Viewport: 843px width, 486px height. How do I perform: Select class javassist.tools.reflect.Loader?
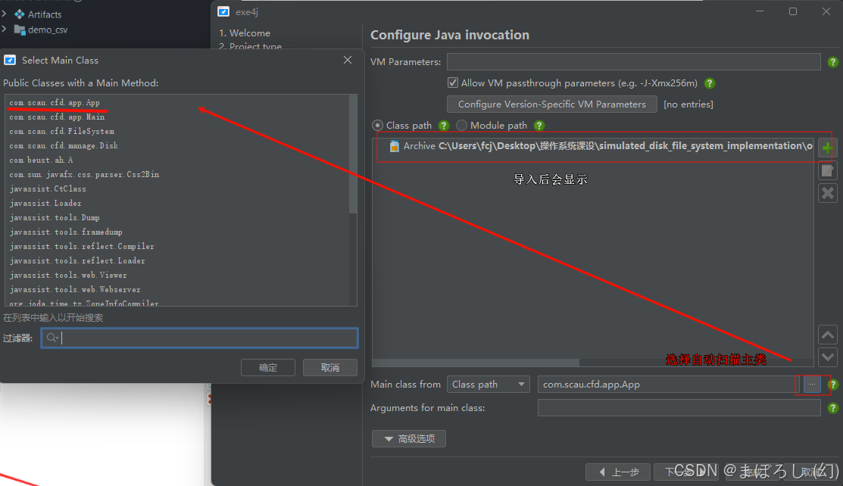[77, 261]
